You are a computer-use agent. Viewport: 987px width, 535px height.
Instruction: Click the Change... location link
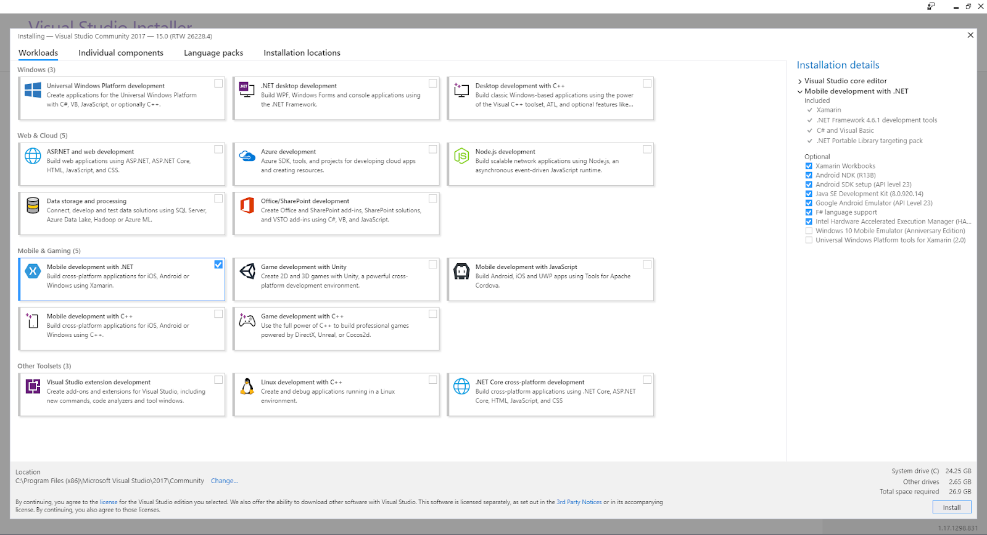(224, 481)
